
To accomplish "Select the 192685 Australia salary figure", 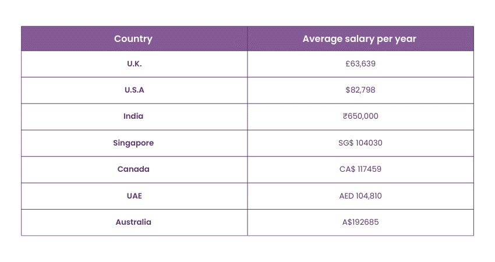I will [366, 222].
